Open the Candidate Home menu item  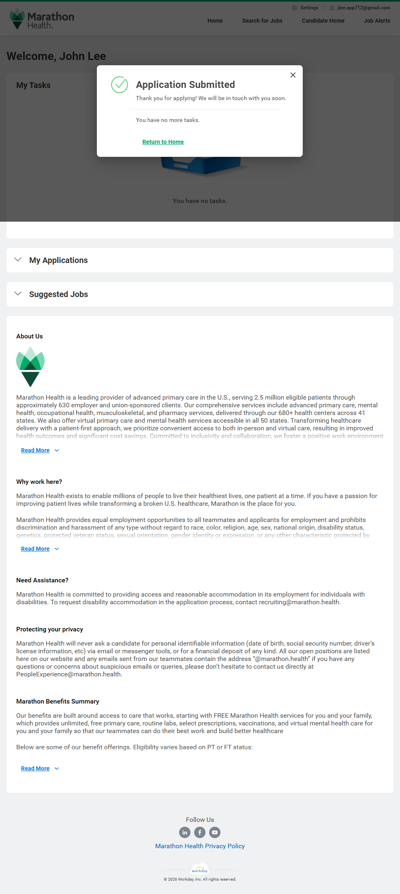click(x=323, y=21)
